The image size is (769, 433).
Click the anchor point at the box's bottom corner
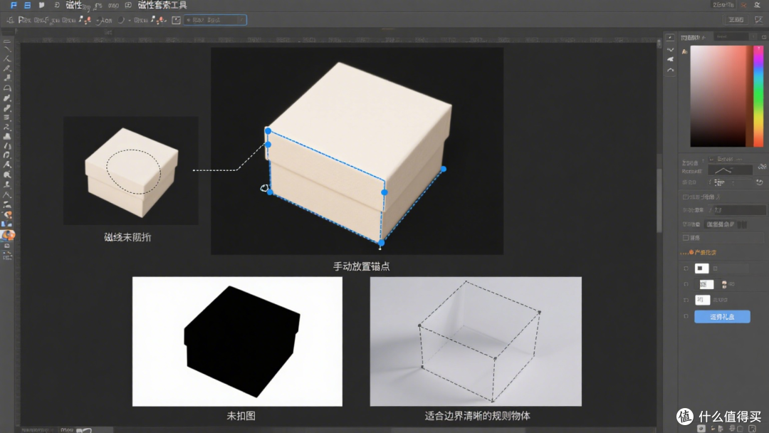coord(382,243)
